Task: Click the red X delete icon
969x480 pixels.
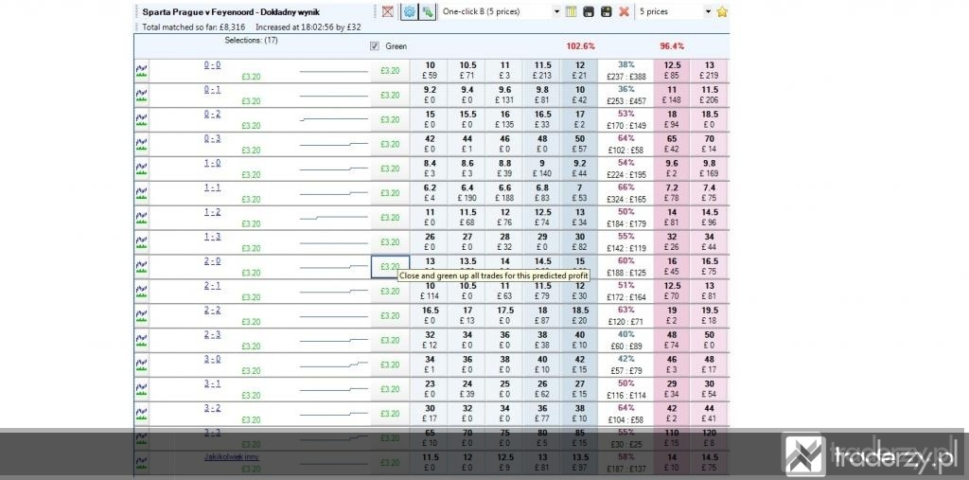Action: [x=625, y=11]
